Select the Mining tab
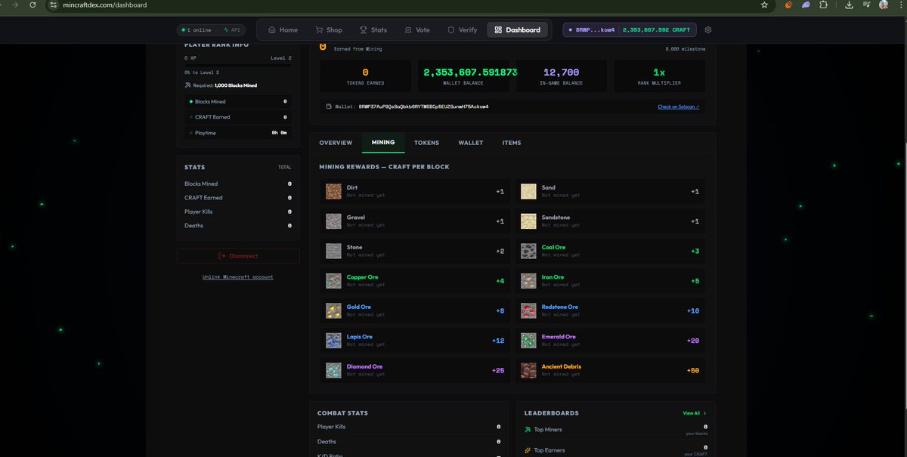Viewport: 907px width, 457px height. coord(383,143)
